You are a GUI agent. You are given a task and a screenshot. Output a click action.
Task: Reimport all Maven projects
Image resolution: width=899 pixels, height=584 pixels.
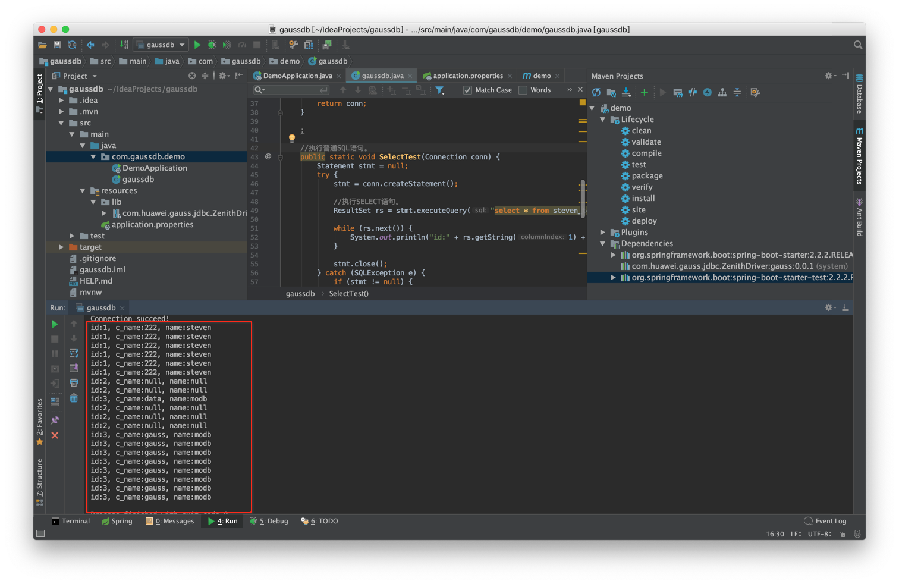point(596,92)
